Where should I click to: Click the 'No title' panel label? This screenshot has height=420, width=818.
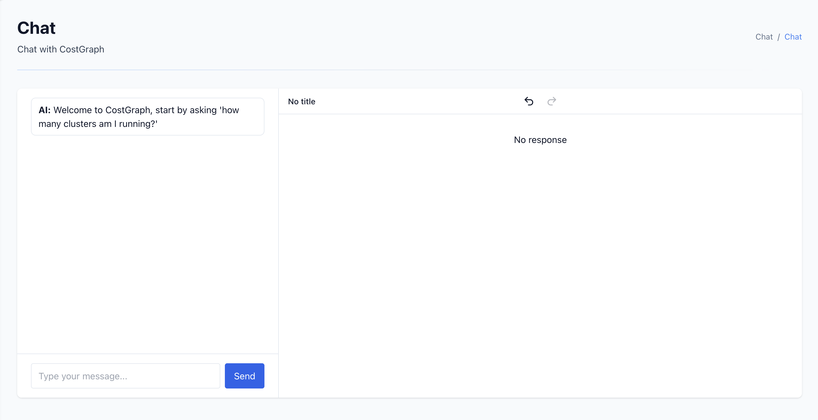coord(301,101)
